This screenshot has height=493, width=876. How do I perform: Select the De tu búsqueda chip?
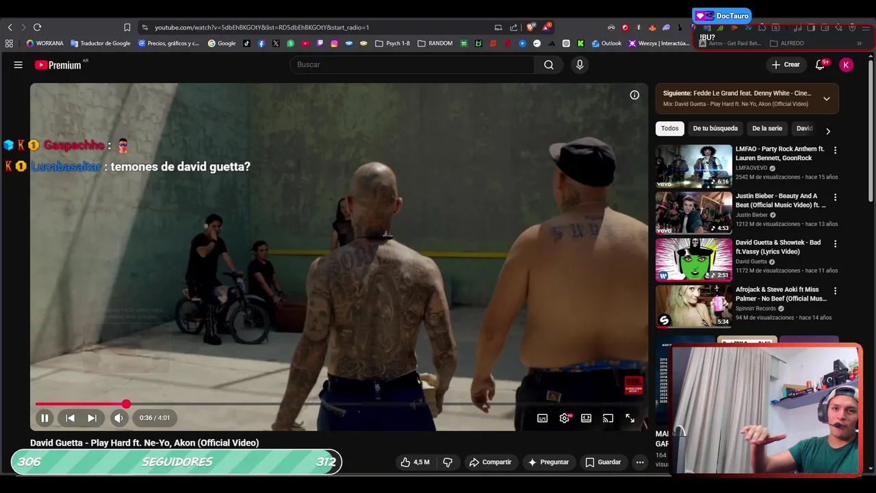coord(715,129)
